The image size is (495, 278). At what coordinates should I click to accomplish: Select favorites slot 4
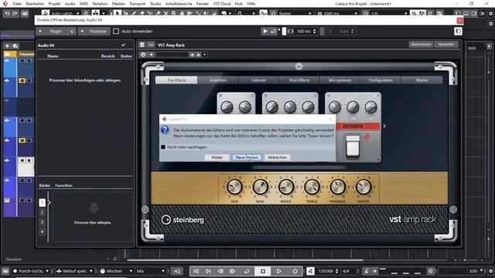point(42,232)
